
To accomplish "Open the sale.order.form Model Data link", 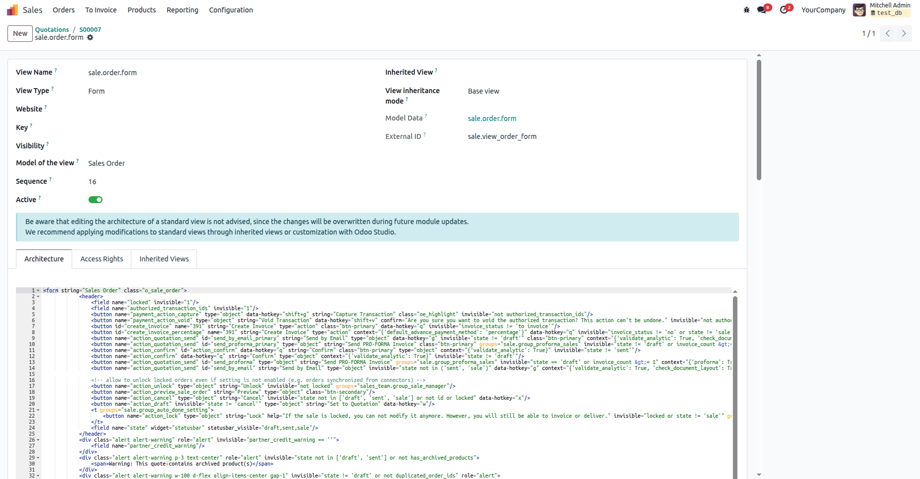I will [x=492, y=119].
